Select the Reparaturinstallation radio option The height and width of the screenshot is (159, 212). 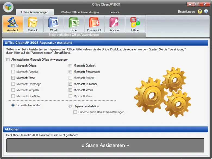[x=70, y=107]
